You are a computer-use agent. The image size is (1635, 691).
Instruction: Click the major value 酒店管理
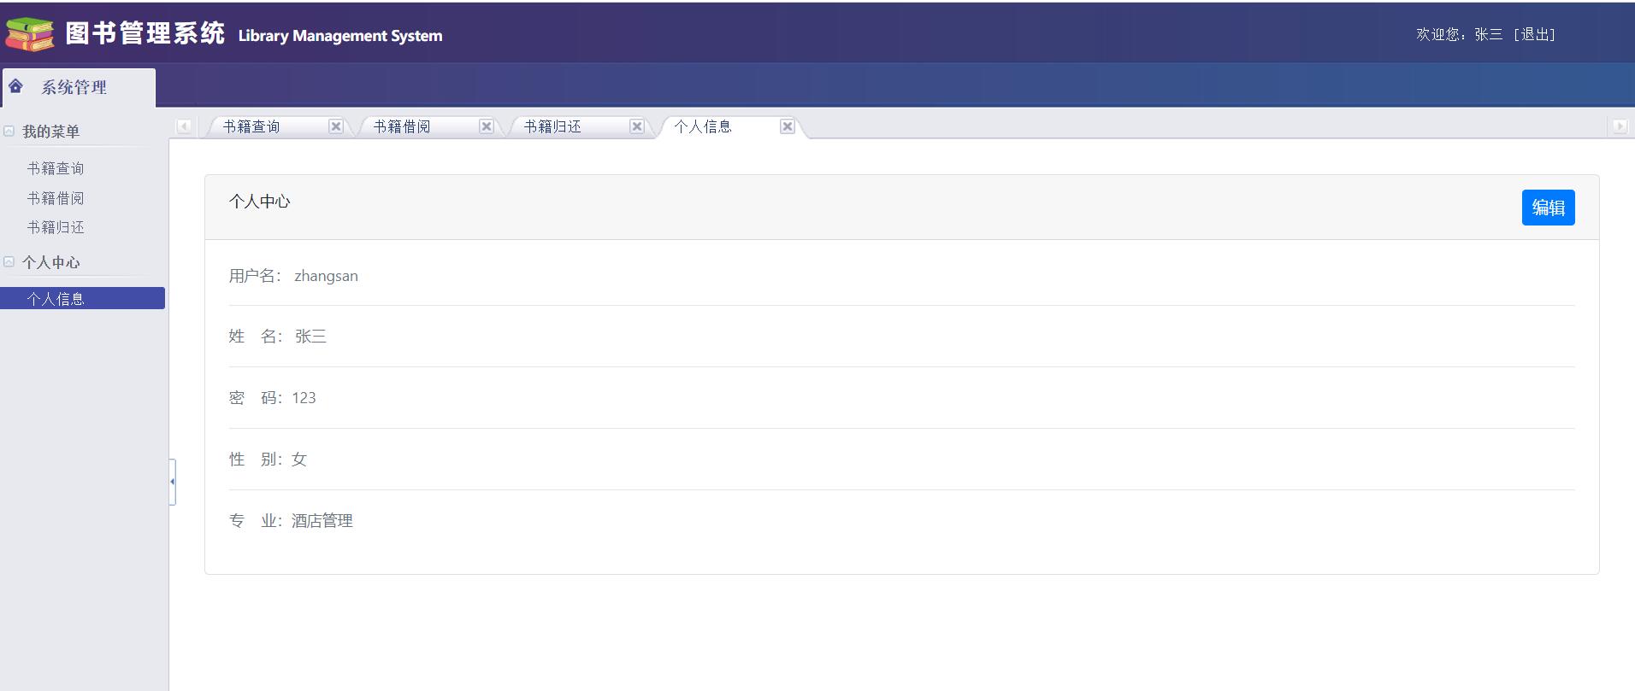pos(322,521)
